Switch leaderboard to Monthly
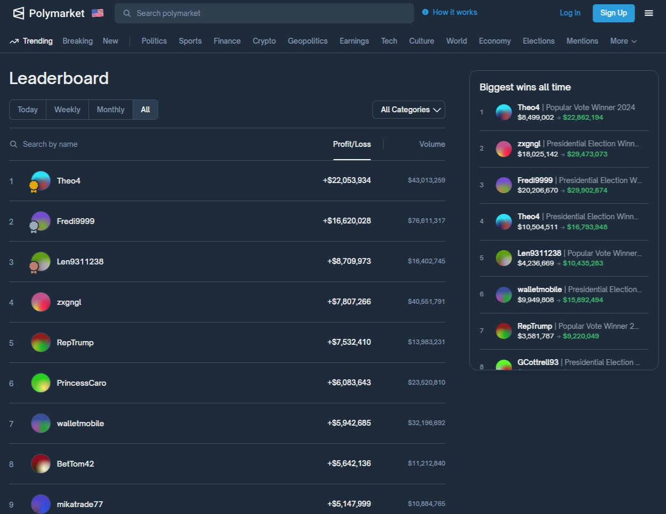The width and height of the screenshot is (666, 514). coord(110,110)
